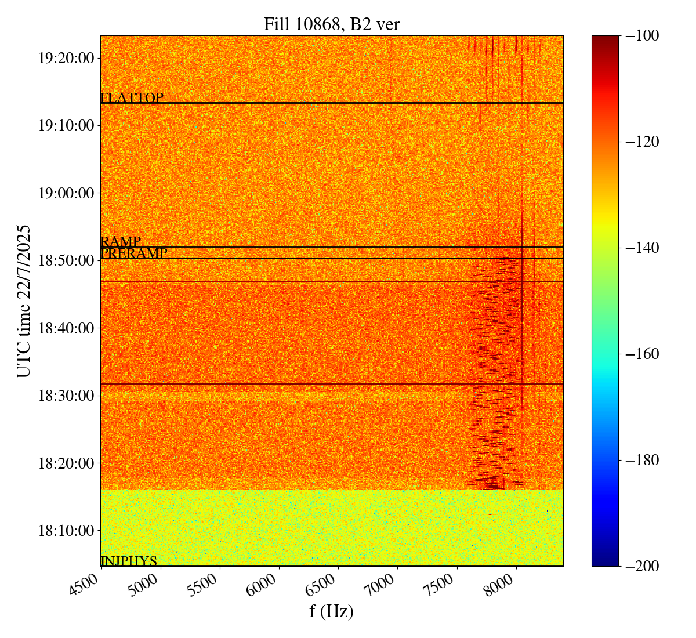Viewport: 696px width, 638px height.
Task: Click the "f (Hz)" x-axis label
Action: (331, 611)
